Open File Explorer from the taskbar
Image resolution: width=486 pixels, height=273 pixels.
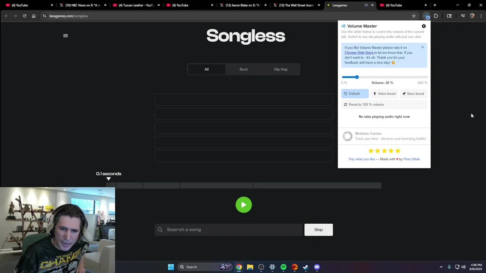coord(250,267)
